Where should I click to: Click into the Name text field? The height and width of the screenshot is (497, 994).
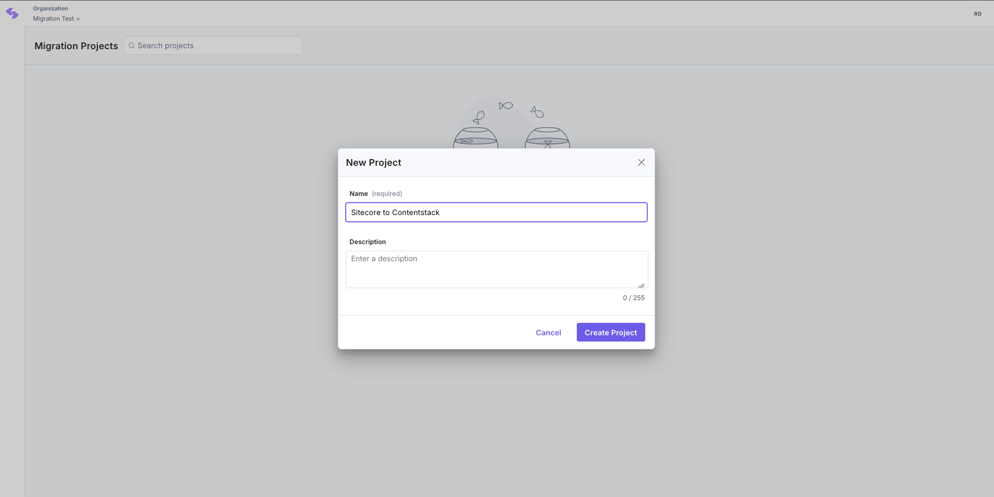[496, 212]
